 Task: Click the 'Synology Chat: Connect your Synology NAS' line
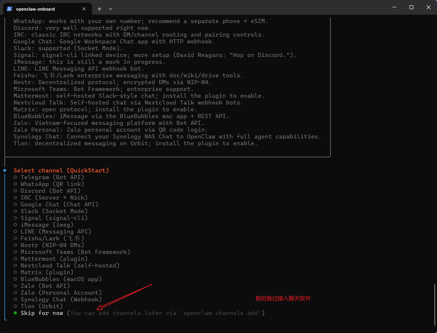[x=167, y=136]
